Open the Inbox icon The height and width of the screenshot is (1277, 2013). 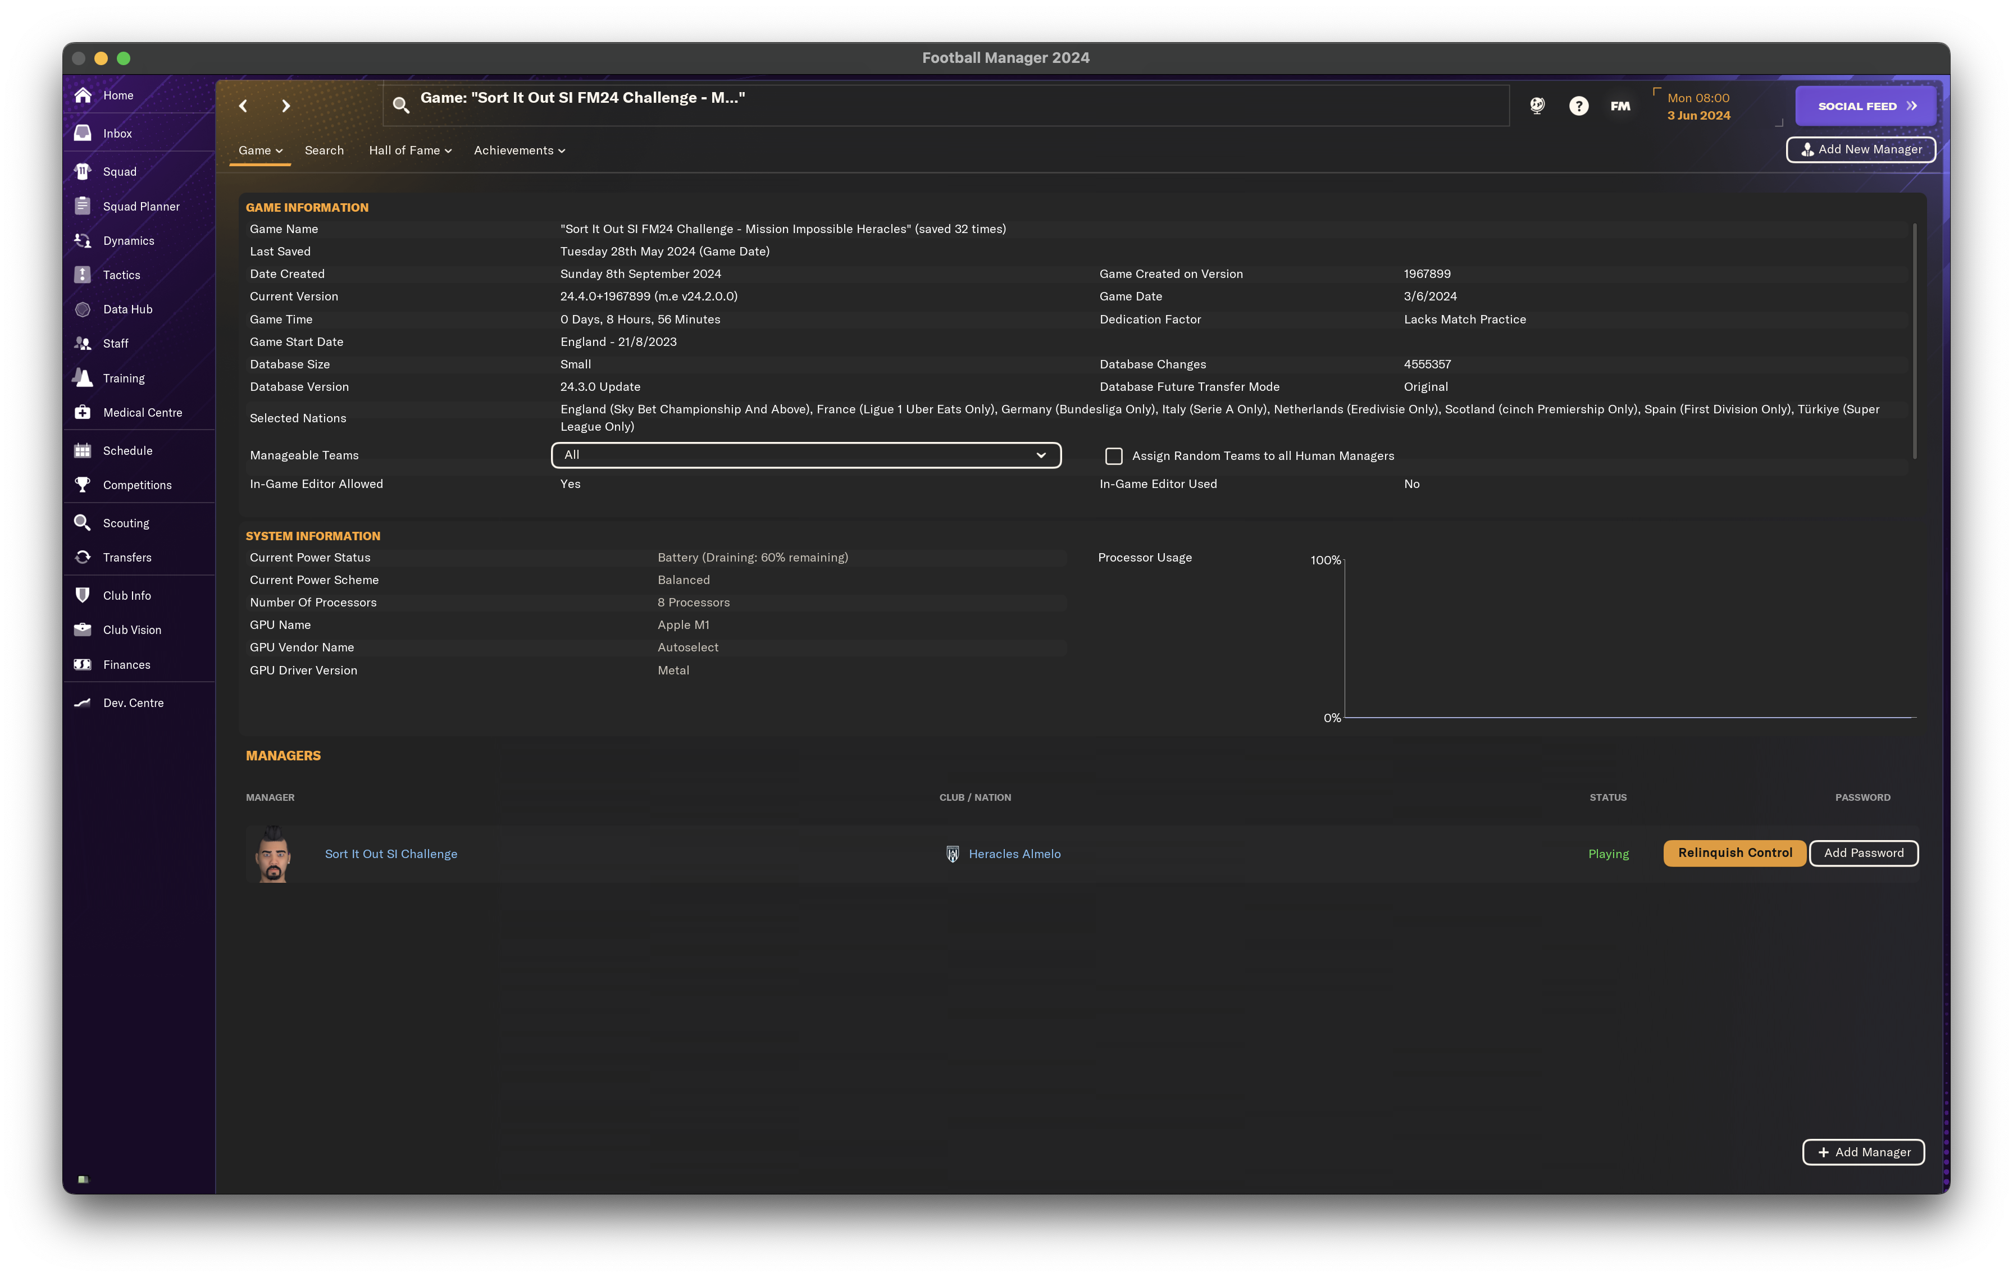(x=83, y=133)
